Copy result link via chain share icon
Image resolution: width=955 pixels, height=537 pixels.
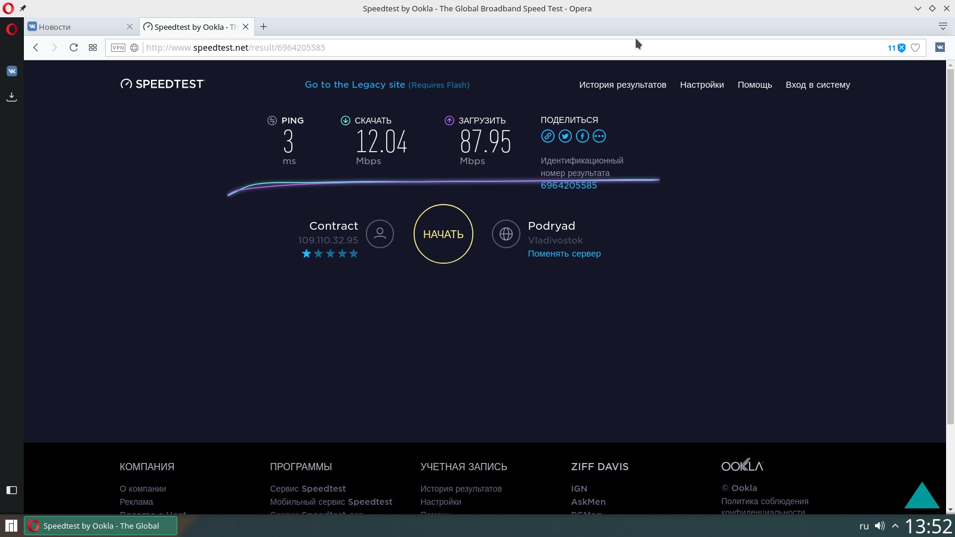tap(548, 136)
